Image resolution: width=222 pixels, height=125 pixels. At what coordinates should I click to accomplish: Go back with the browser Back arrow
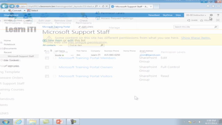(x=4, y=6)
